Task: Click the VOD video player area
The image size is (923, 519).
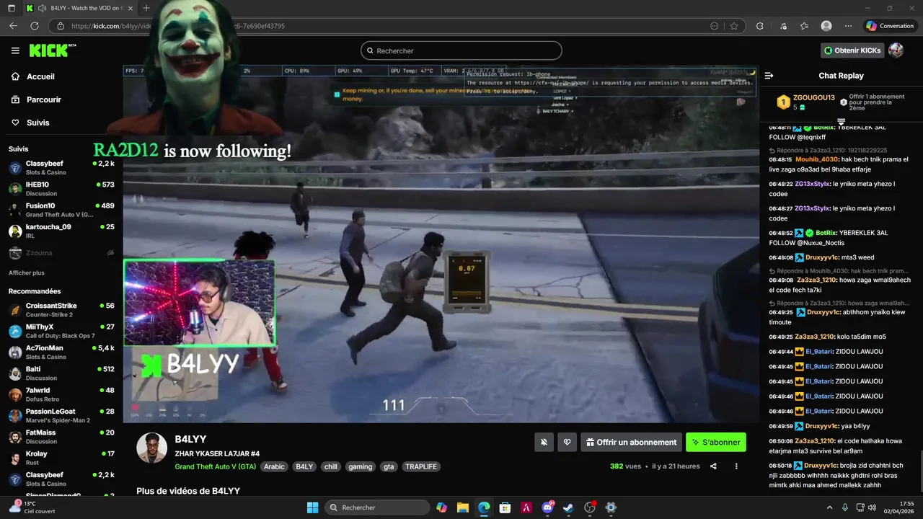Action: click(x=441, y=244)
